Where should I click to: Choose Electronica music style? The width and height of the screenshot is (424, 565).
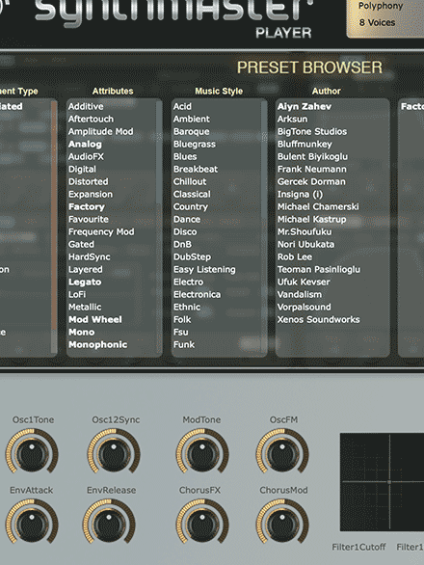197,294
